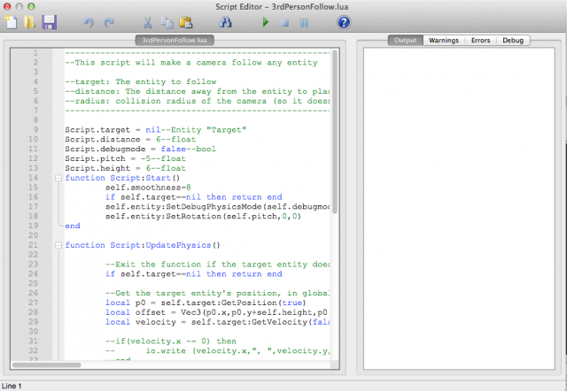Create a new script file
The width and height of the screenshot is (567, 391).
(12, 22)
